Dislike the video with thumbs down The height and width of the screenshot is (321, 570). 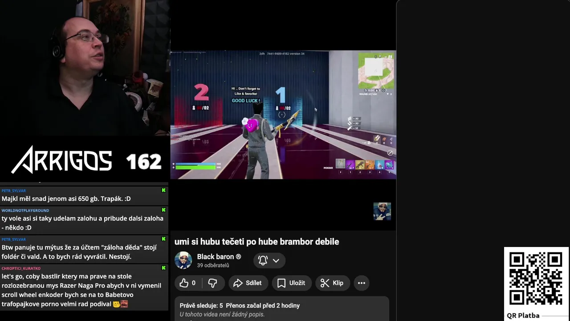pos(212,283)
